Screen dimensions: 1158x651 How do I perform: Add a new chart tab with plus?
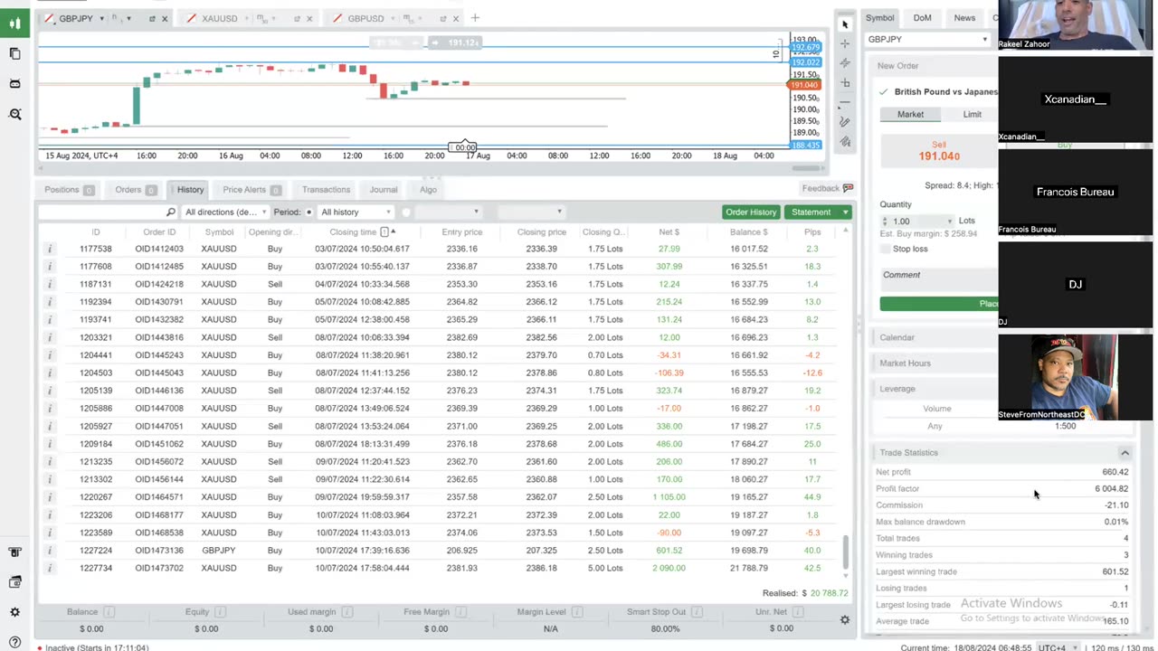(x=475, y=18)
